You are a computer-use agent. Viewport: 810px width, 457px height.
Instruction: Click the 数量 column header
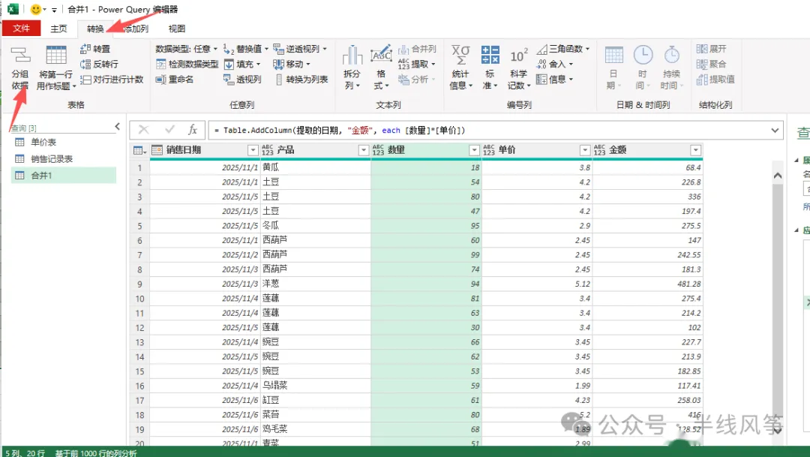pos(426,150)
